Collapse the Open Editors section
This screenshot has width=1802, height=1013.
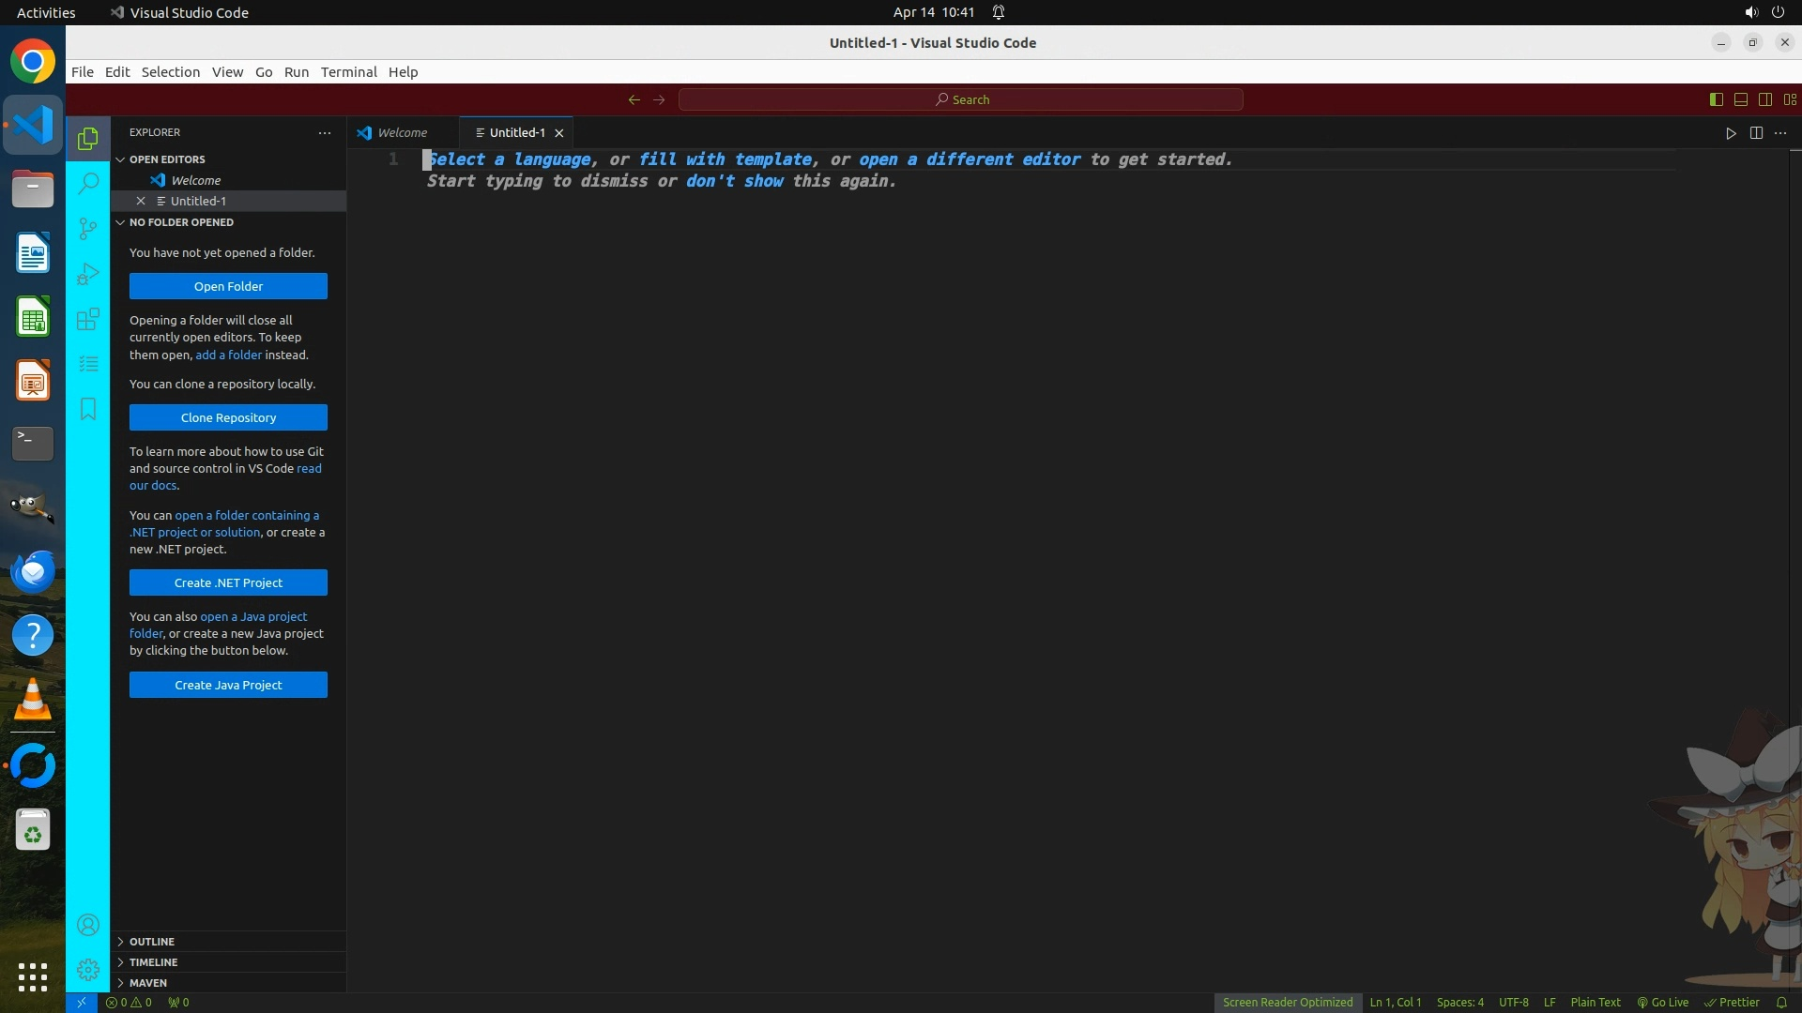pos(166,159)
